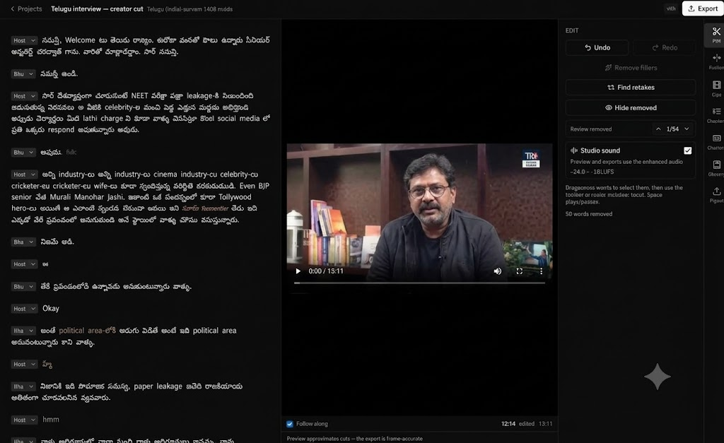This screenshot has width=724, height=443.
Task: Click the Export button
Action: click(703, 8)
